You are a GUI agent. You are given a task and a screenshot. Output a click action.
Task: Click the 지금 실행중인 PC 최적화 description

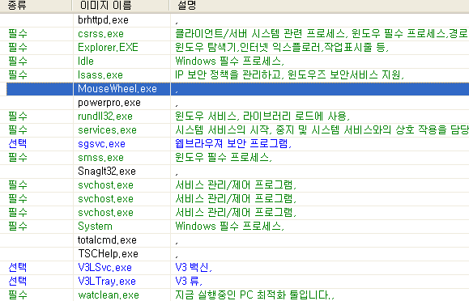[x=254, y=295]
